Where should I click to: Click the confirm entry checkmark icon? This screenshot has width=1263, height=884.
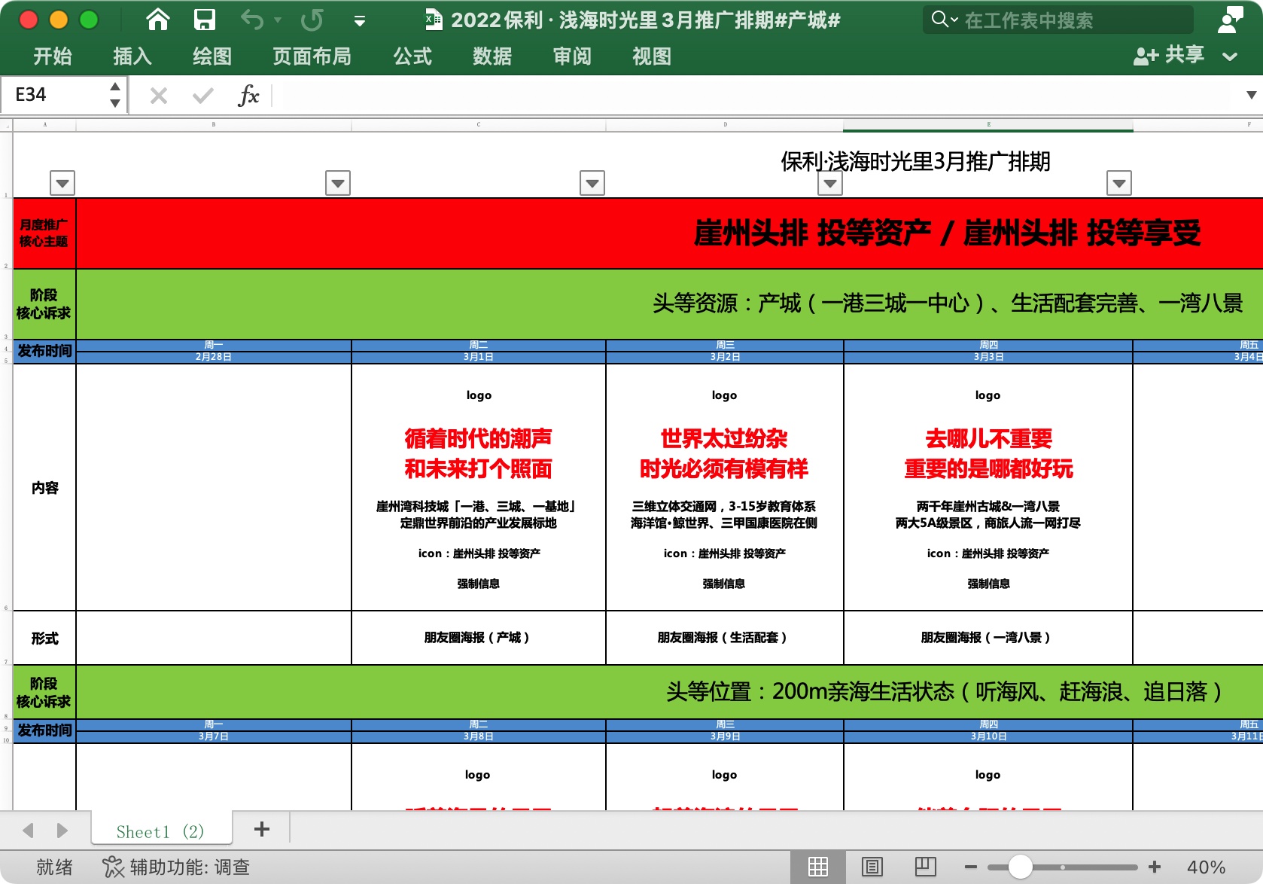[202, 96]
